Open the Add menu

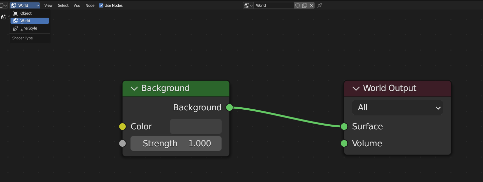tap(77, 5)
